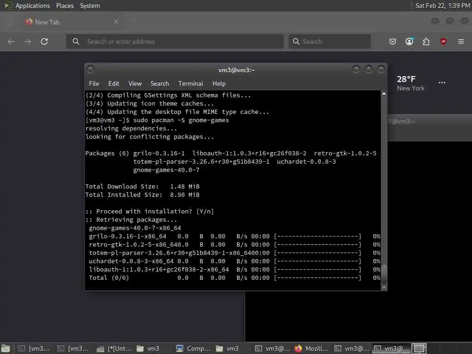This screenshot has height=354, width=472.
Task: Open the System menu in top panel
Action: [x=90, y=6]
